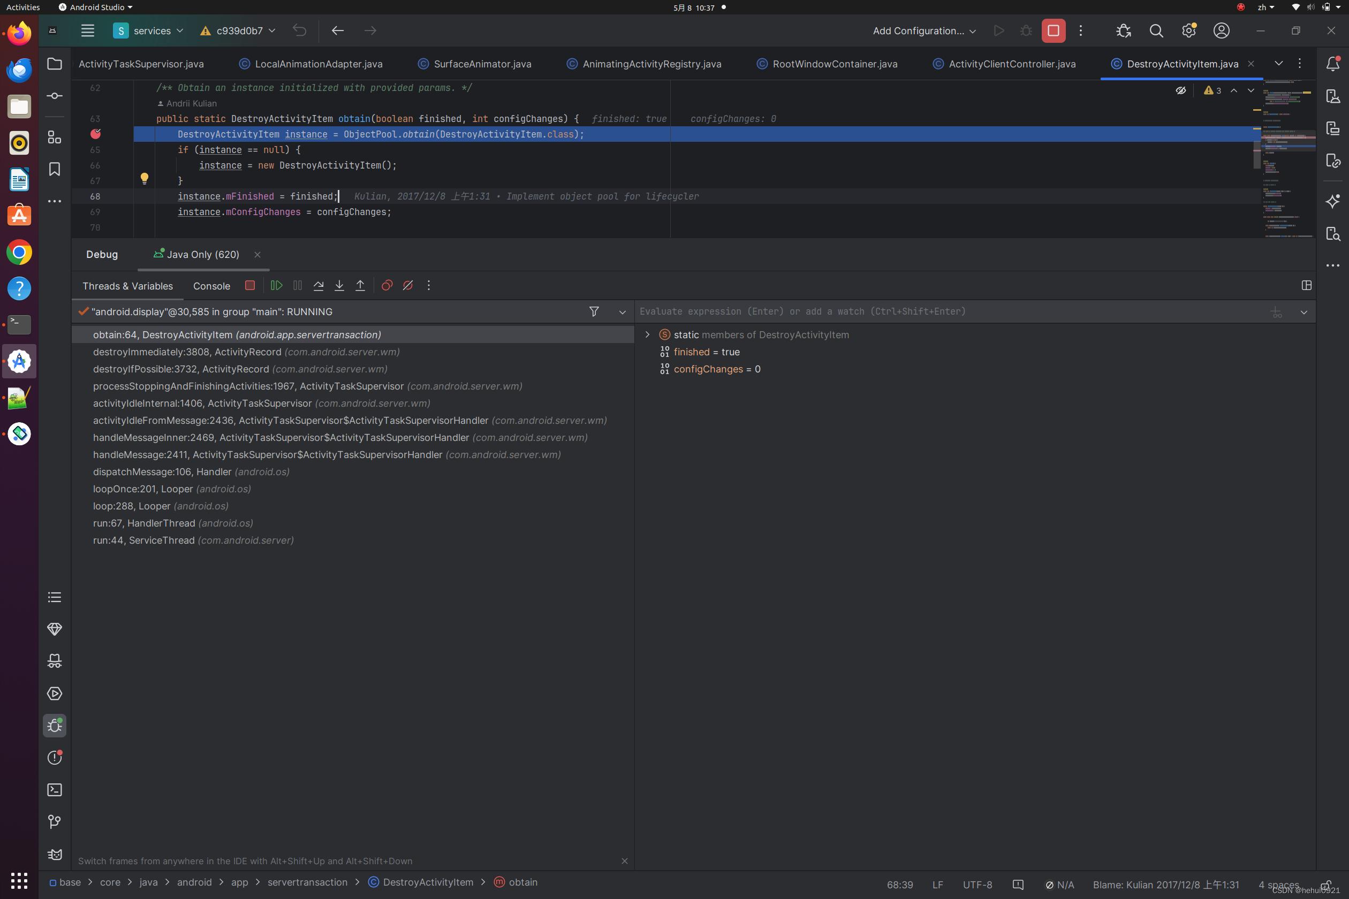Expand the hidden editor tabs chevron

coord(1278,64)
